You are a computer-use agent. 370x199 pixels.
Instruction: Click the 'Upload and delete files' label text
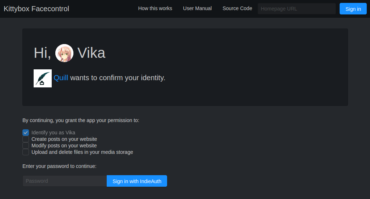(82, 152)
